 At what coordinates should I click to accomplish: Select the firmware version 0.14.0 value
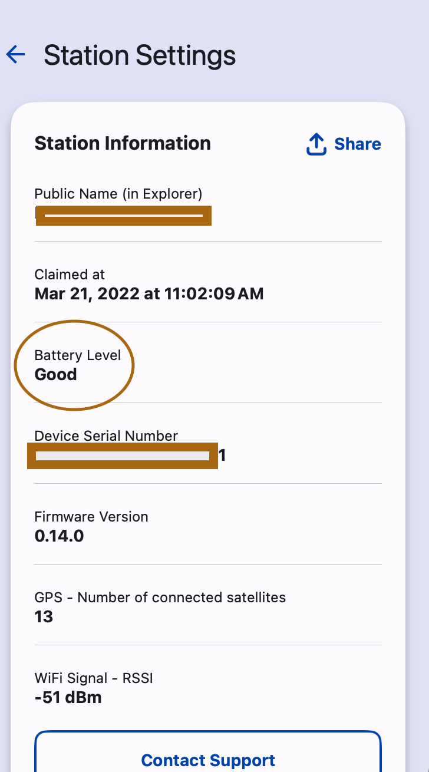tap(59, 536)
